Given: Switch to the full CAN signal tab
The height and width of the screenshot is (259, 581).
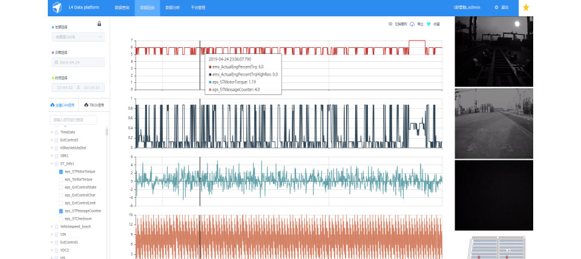Looking at the screenshot, I should (x=62, y=105).
